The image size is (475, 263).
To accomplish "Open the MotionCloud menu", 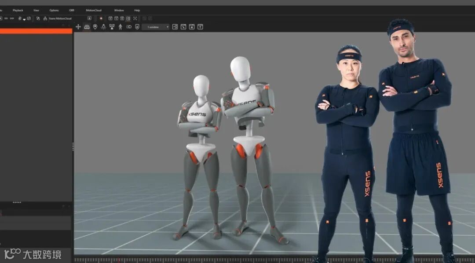I will 94,10.
